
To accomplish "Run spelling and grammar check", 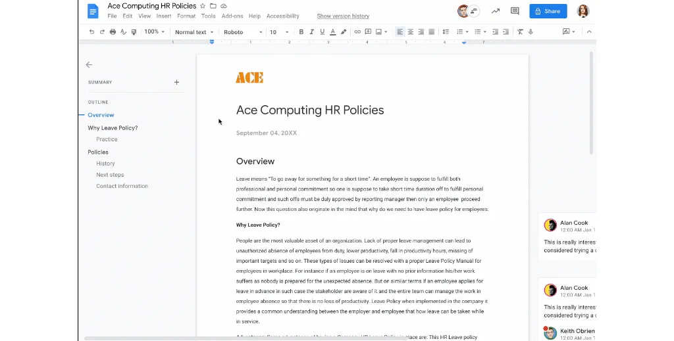I will click(123, 32).
